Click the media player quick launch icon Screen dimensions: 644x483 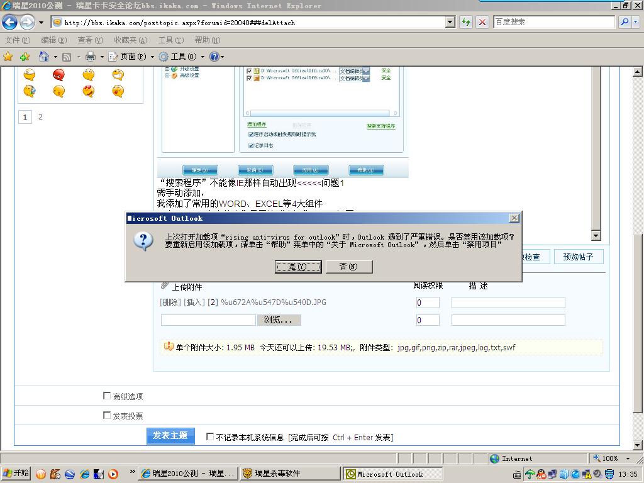click(113, 474)
